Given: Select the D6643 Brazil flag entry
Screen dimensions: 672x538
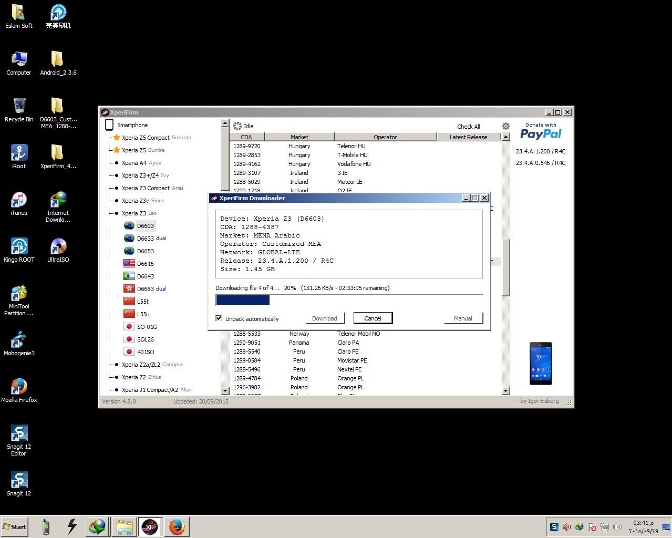Looking at the screenshot, I should 139,276.
